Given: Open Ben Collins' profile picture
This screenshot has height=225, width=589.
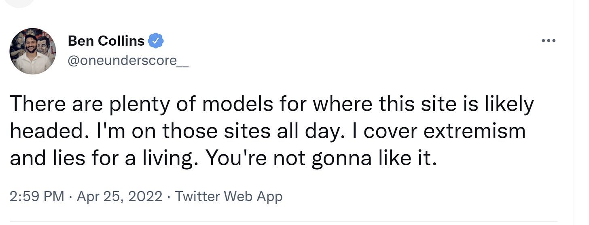Looking at the screenshot, I should [x=33, y=51].
